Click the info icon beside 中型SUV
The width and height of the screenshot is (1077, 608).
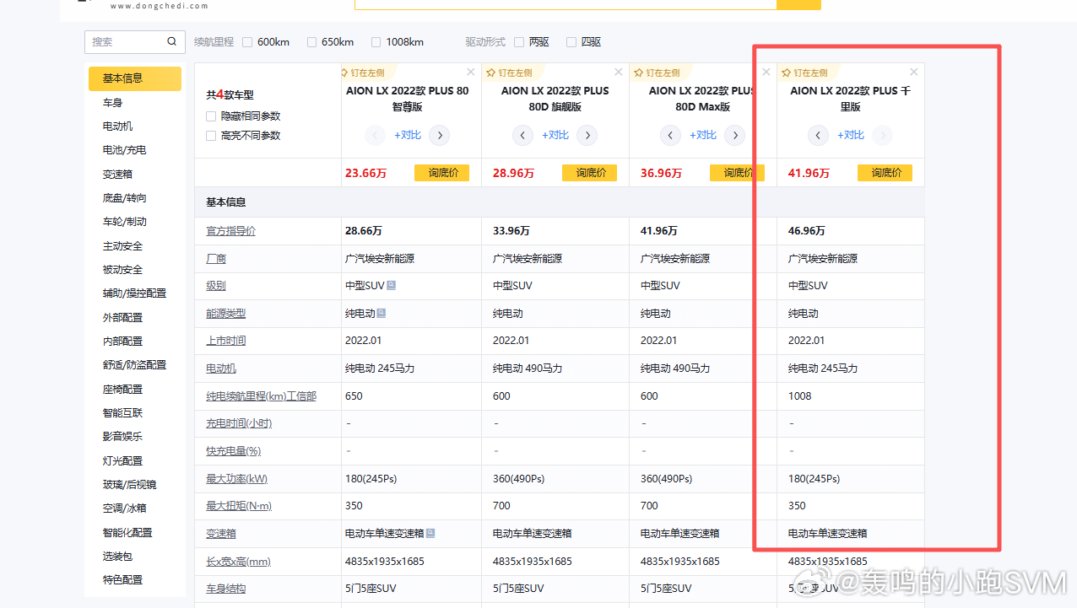pos(391,286)
